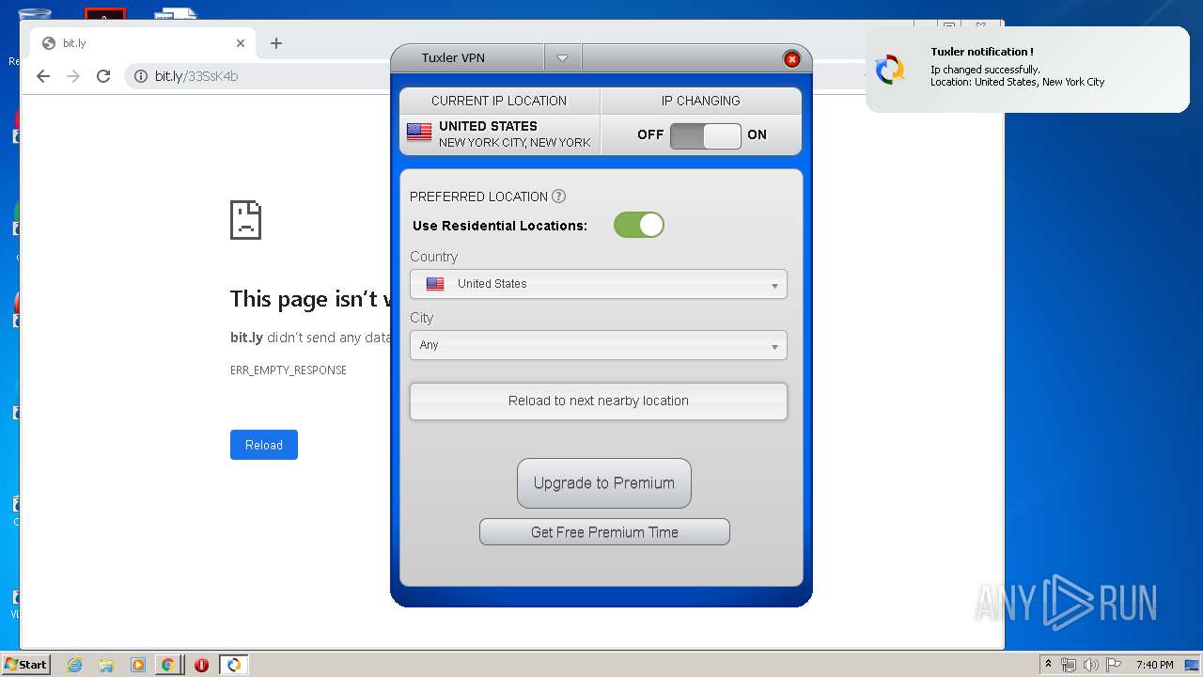Click the Tuxler notification message text

coord(1018,76)
